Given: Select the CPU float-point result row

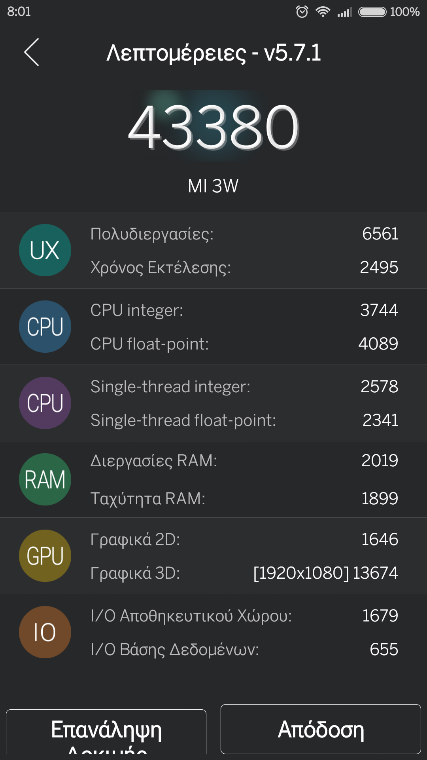Looking at the screenshot, I should point(244,344).
